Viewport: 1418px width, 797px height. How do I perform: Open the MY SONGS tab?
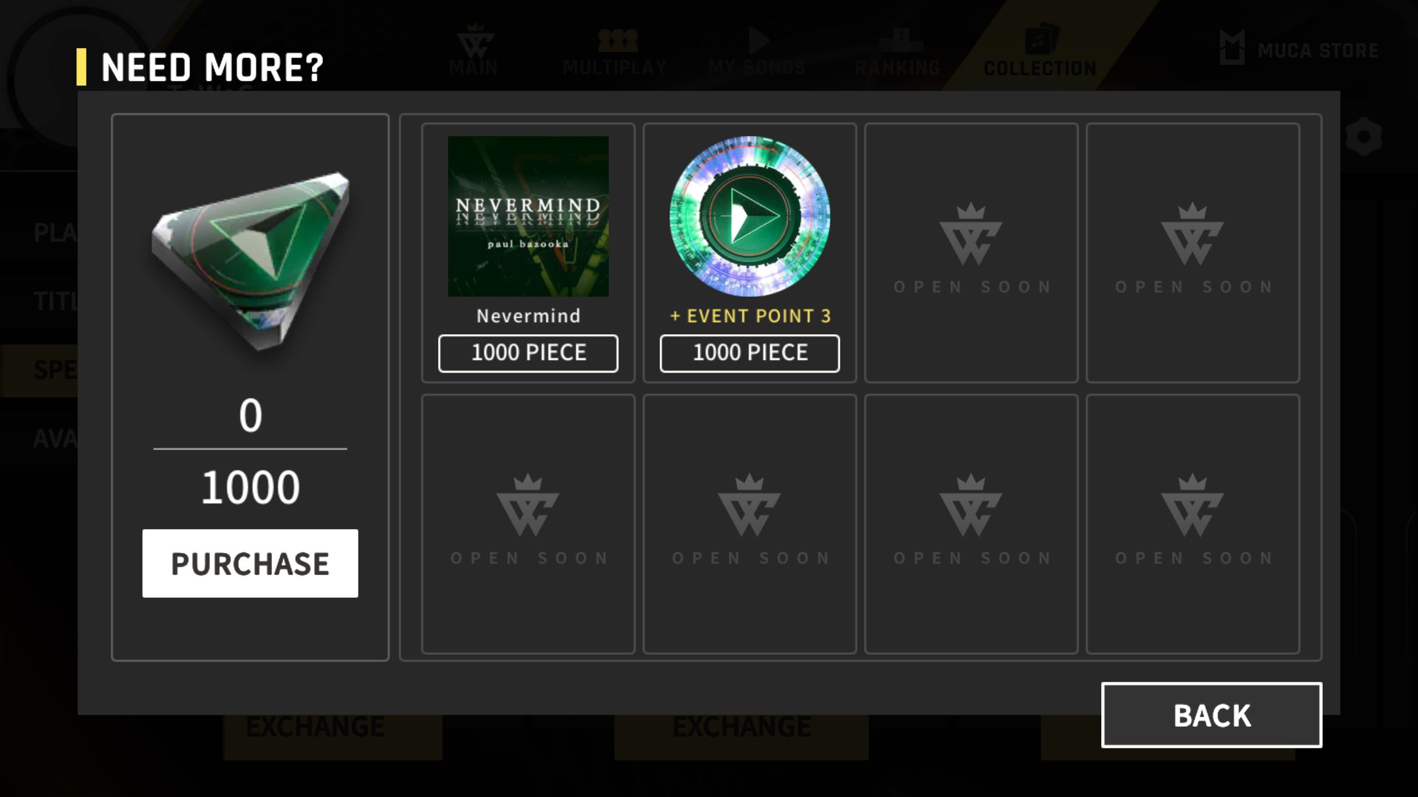click(x=756, y=51)
